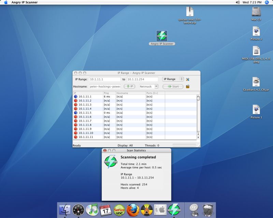Click the IP up-arrow button
The height and width of the screenshot is (218, 273).
pyautogui.click(x=129, y=86)
